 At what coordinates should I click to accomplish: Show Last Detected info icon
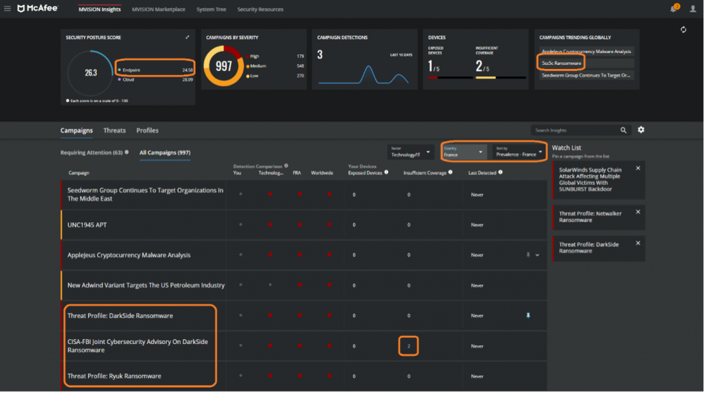[501, 172]
